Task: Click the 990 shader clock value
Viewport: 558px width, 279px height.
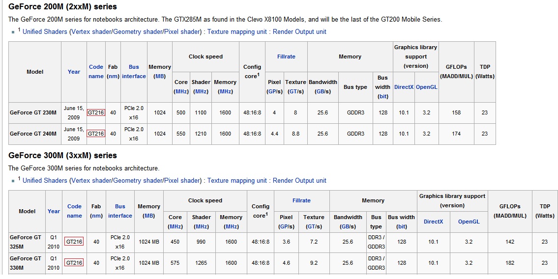Action: [201, 242]
